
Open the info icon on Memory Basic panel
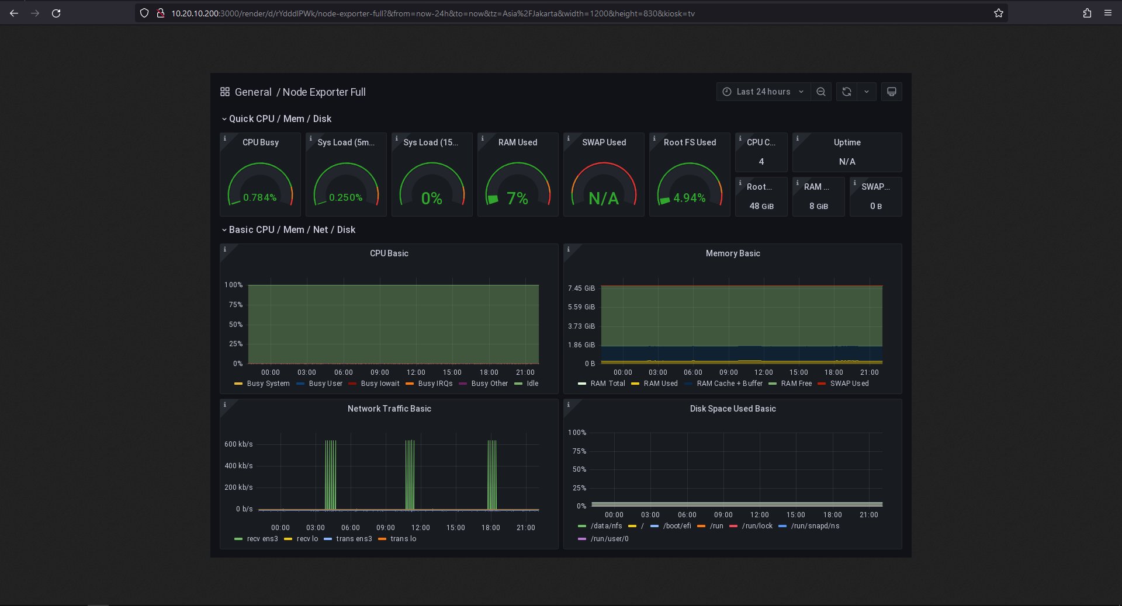pyautogui.click(x=569, y=249)
